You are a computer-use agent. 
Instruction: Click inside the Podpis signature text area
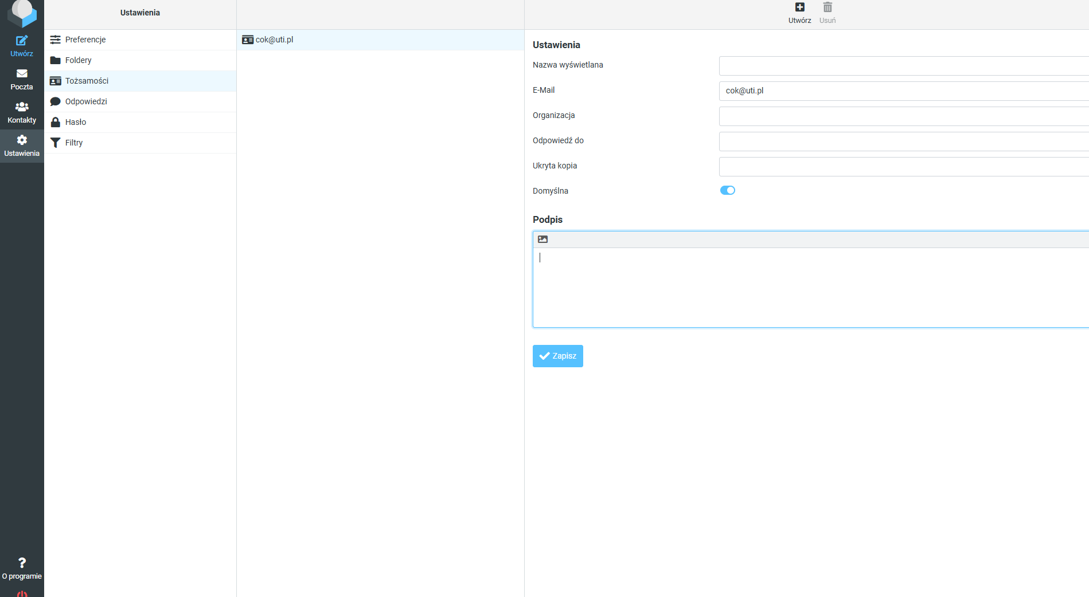point(811,288)
